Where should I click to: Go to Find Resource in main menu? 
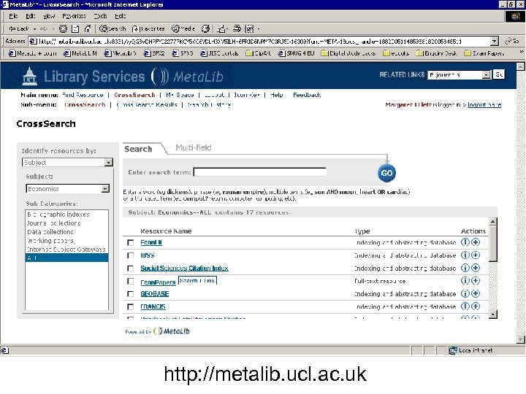(83, 95)
